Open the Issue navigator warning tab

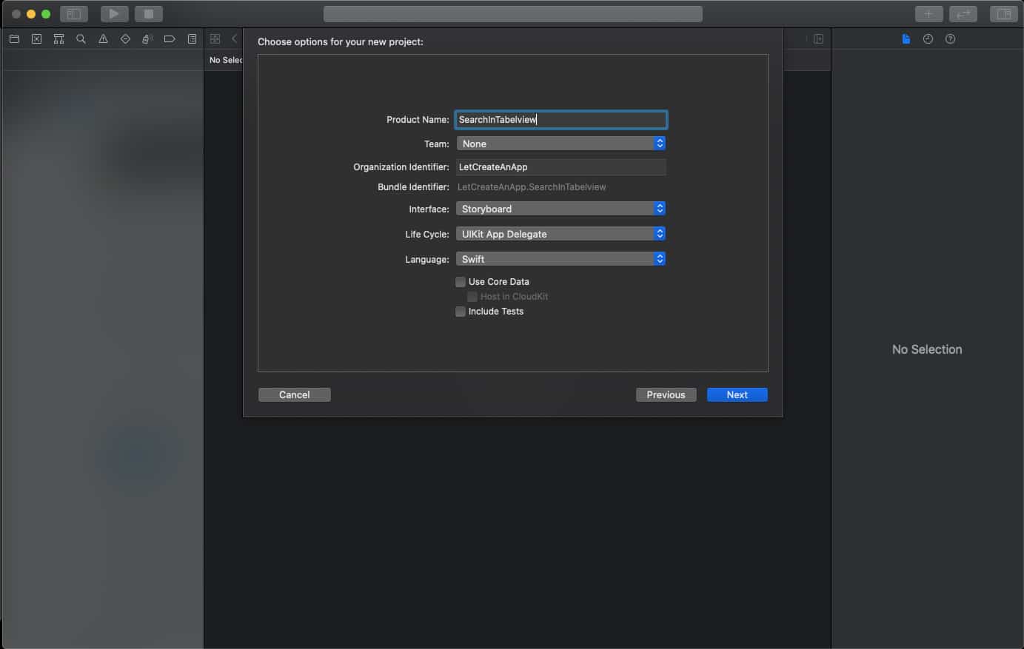coord(103,39)
